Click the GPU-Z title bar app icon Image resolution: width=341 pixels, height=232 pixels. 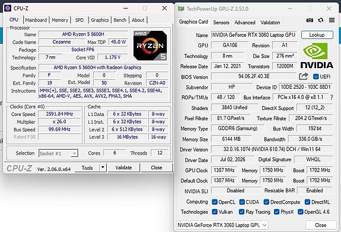(181, 9)
